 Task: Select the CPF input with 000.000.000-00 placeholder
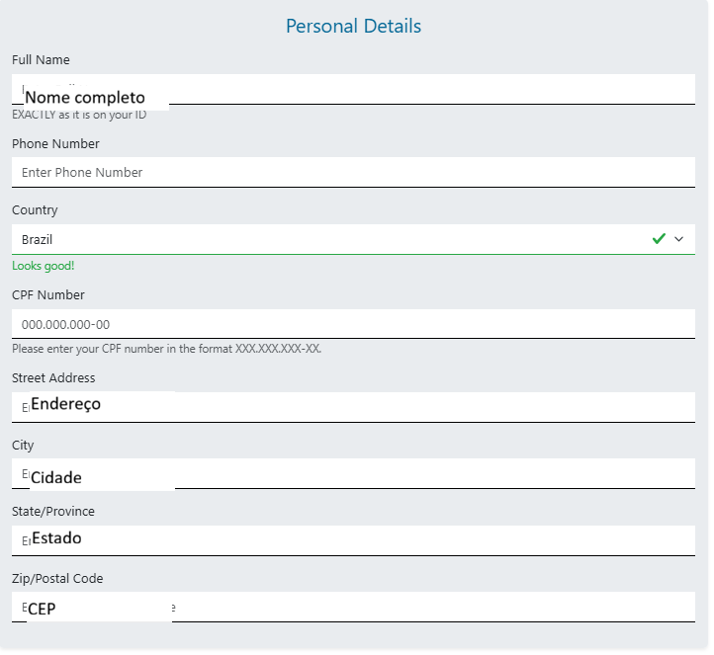click(353, 324)
